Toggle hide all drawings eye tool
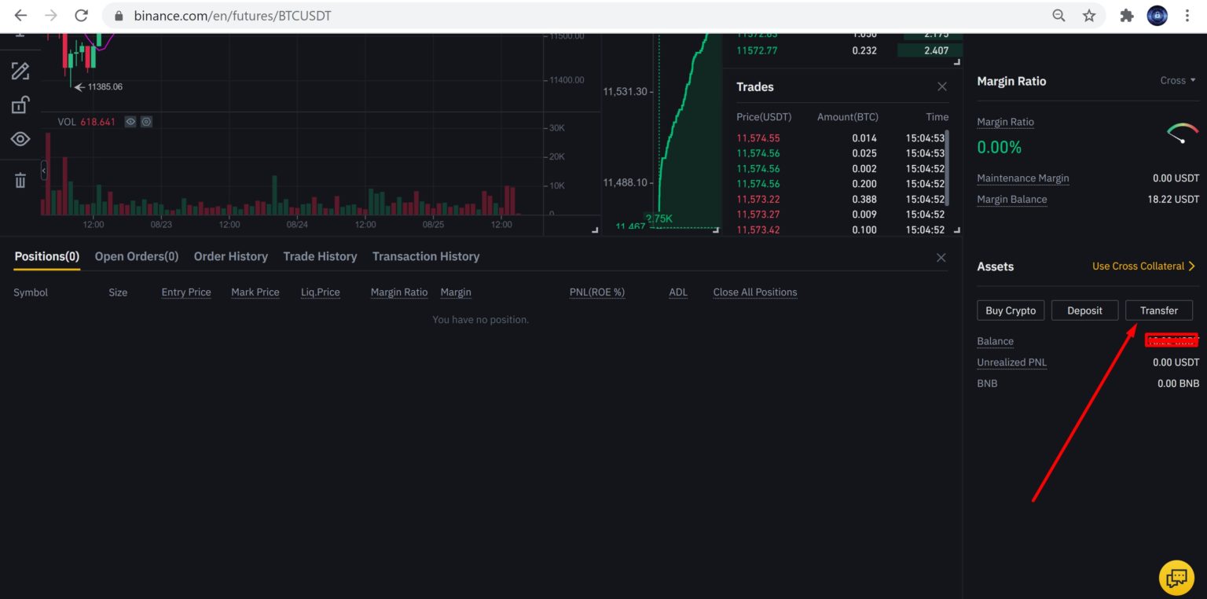The image size is (1207, 599). [20, 139]
